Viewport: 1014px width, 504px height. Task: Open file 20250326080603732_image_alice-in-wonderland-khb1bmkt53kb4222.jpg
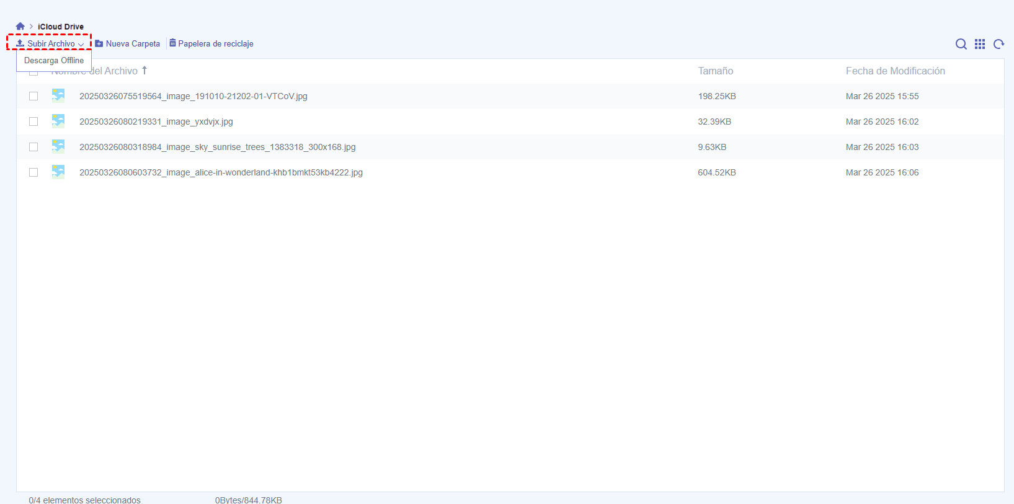(221, 172)
